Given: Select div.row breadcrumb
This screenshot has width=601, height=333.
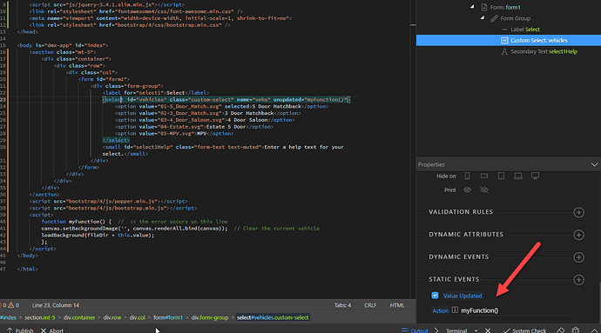Looking at the screenshot, I should click(x=111, y=317).
